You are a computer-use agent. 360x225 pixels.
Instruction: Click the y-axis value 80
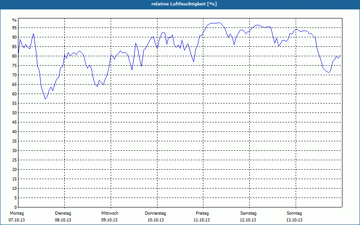pyautogui.click(x=14, y=56)
